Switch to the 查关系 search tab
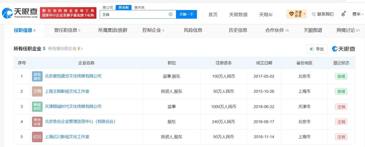Image resolution: width=365 pixels, height=147 pixels. click(x=139, y=7)
